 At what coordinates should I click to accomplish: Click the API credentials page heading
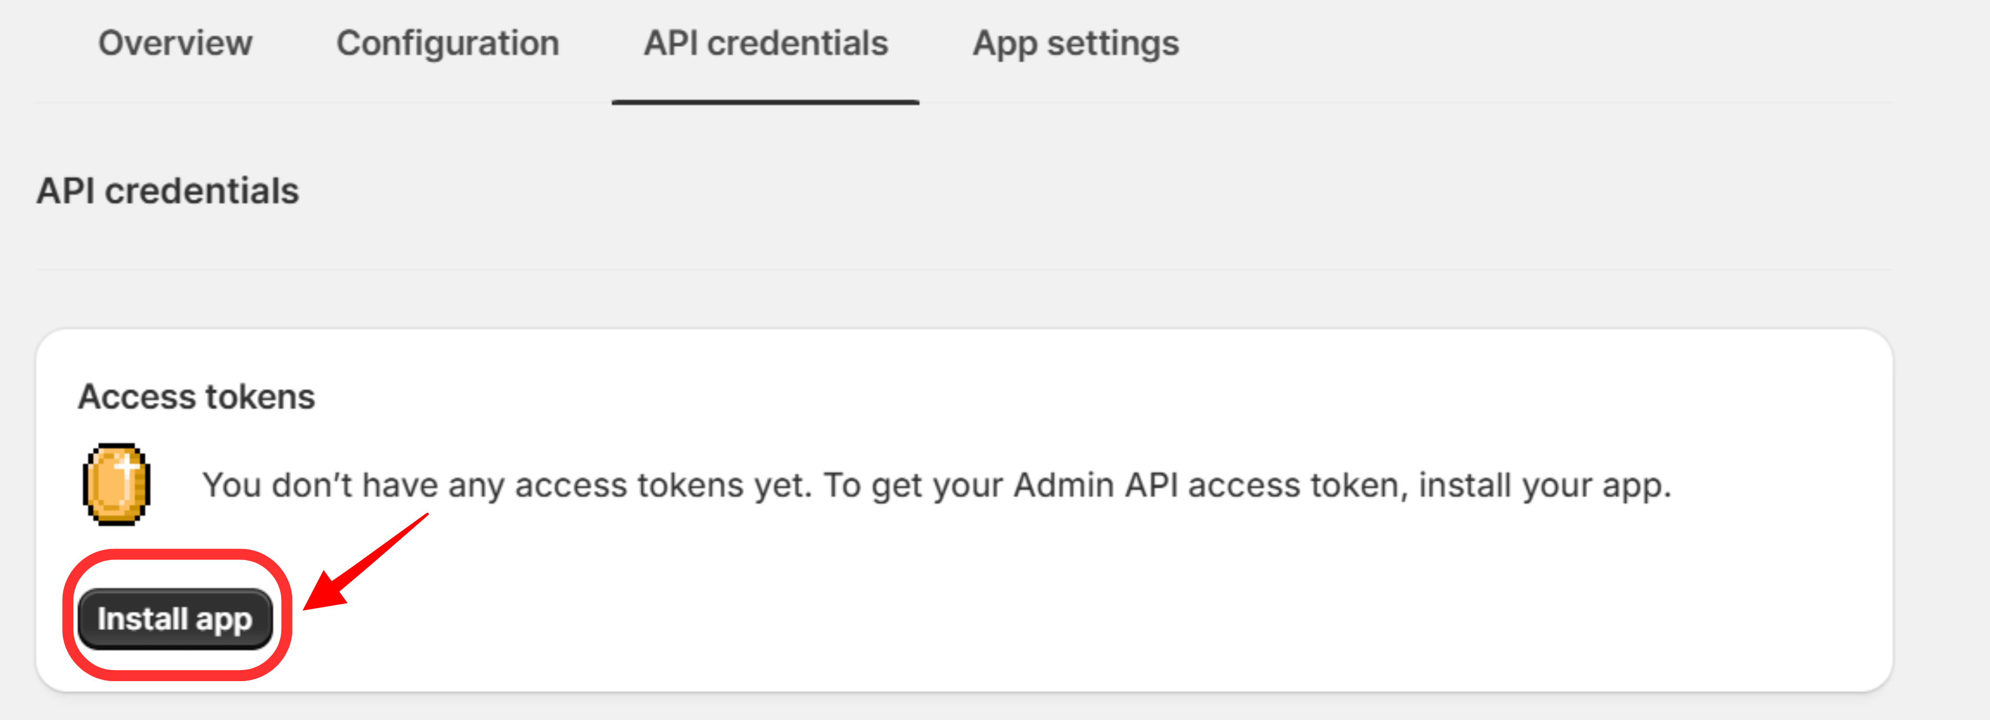click(167, 190)
